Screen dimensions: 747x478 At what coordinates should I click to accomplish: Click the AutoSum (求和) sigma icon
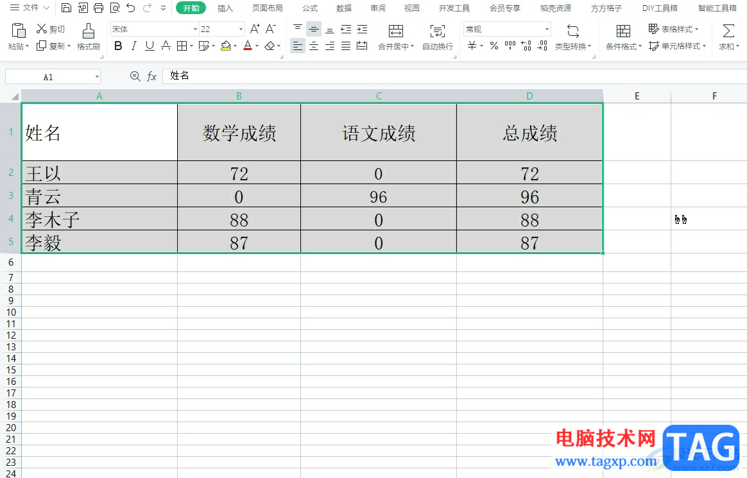(x=728, y=31)
